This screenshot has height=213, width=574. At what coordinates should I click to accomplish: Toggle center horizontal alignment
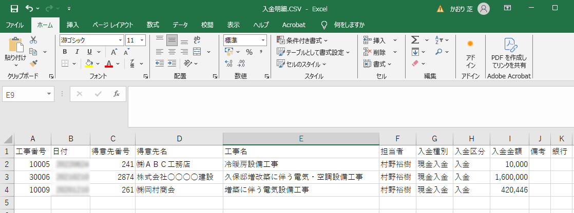pyautogui.click(x=172, y=52)
